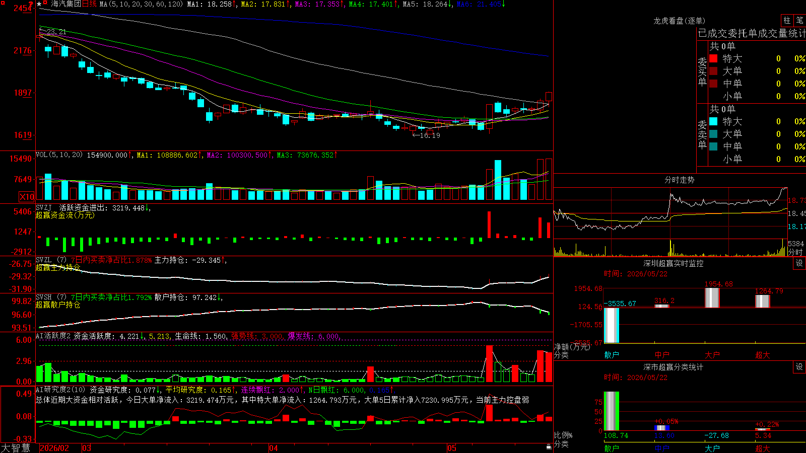This screenshot has width=806, height=453.
Task: Click the X10 volume scale indicator
Action: point(27,197)
